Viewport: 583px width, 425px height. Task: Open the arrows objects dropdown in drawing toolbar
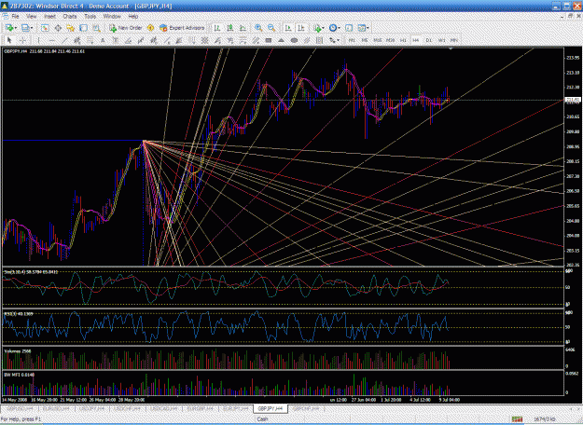338,40
